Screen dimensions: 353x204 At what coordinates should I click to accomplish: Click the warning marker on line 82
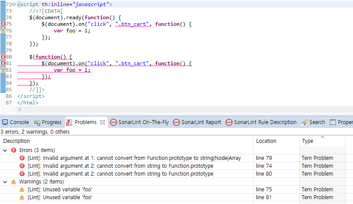click(x=3, y=70)
